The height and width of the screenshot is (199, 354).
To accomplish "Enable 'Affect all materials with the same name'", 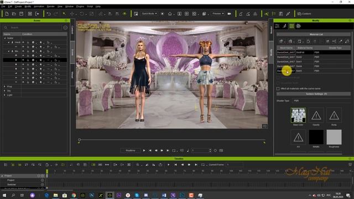I will [x=278, y=88].
